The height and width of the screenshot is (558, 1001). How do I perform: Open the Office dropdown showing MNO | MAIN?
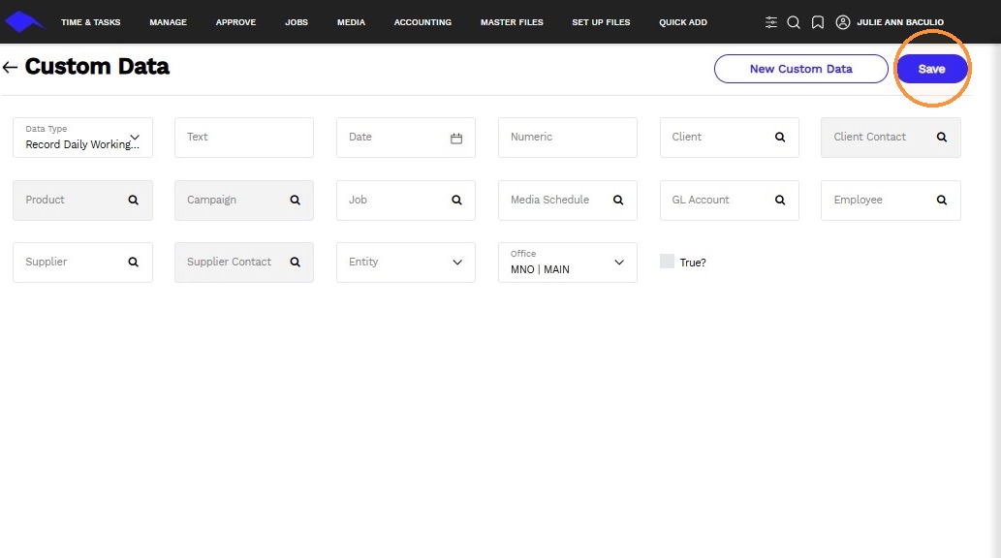click(x=568, y=263)
